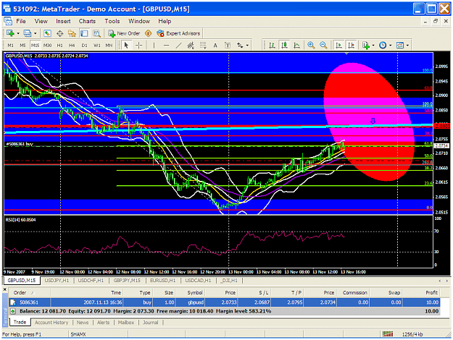Toggle the Chart Shift icon
Viewport: 453px width, 340px height.
(351, 46)
